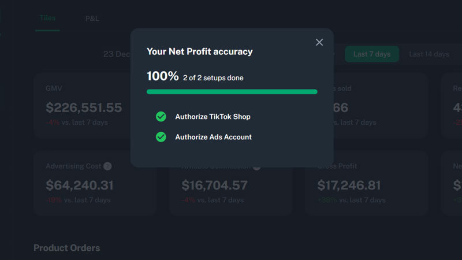Open the GMV tile
The width and height of the screenshot is (462, 260).
[x=83, y=106]
